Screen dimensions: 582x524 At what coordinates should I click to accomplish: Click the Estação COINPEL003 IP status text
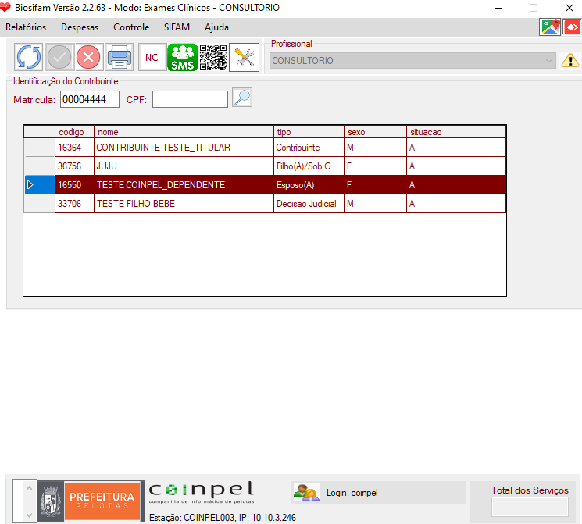click(223, 517)
